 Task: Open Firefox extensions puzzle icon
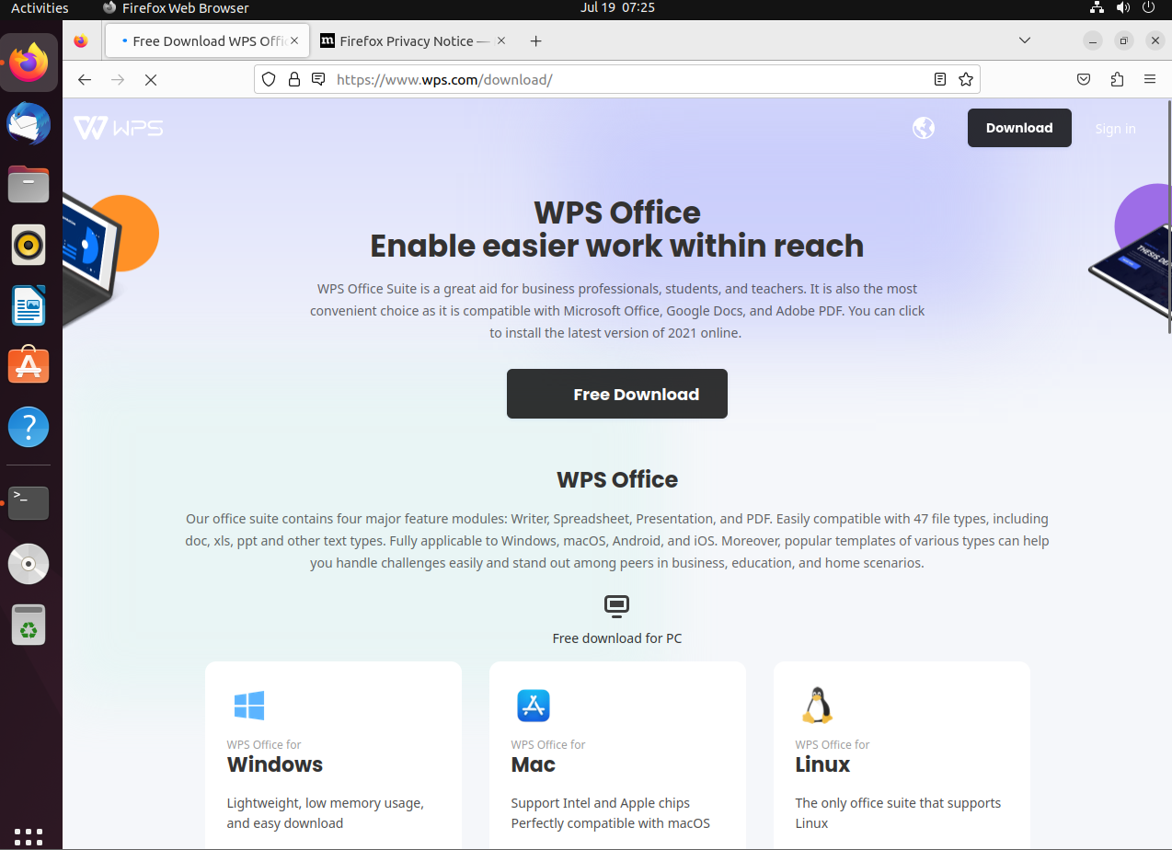point(1117,79)
